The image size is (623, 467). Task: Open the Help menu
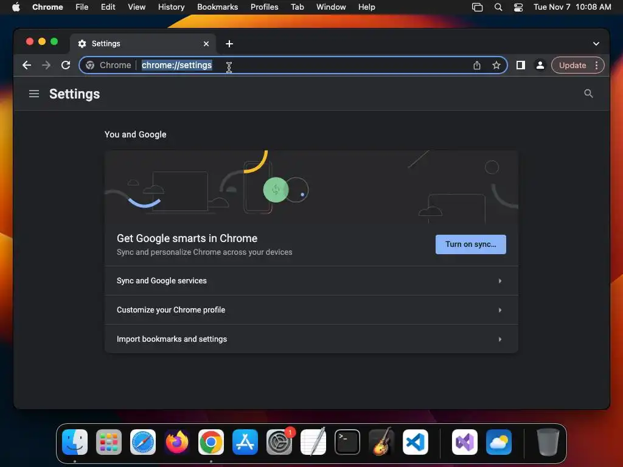coord(366,7)
